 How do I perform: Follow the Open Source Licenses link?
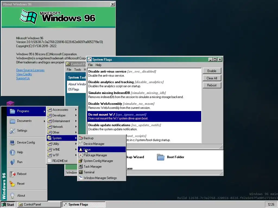[30, 70]
